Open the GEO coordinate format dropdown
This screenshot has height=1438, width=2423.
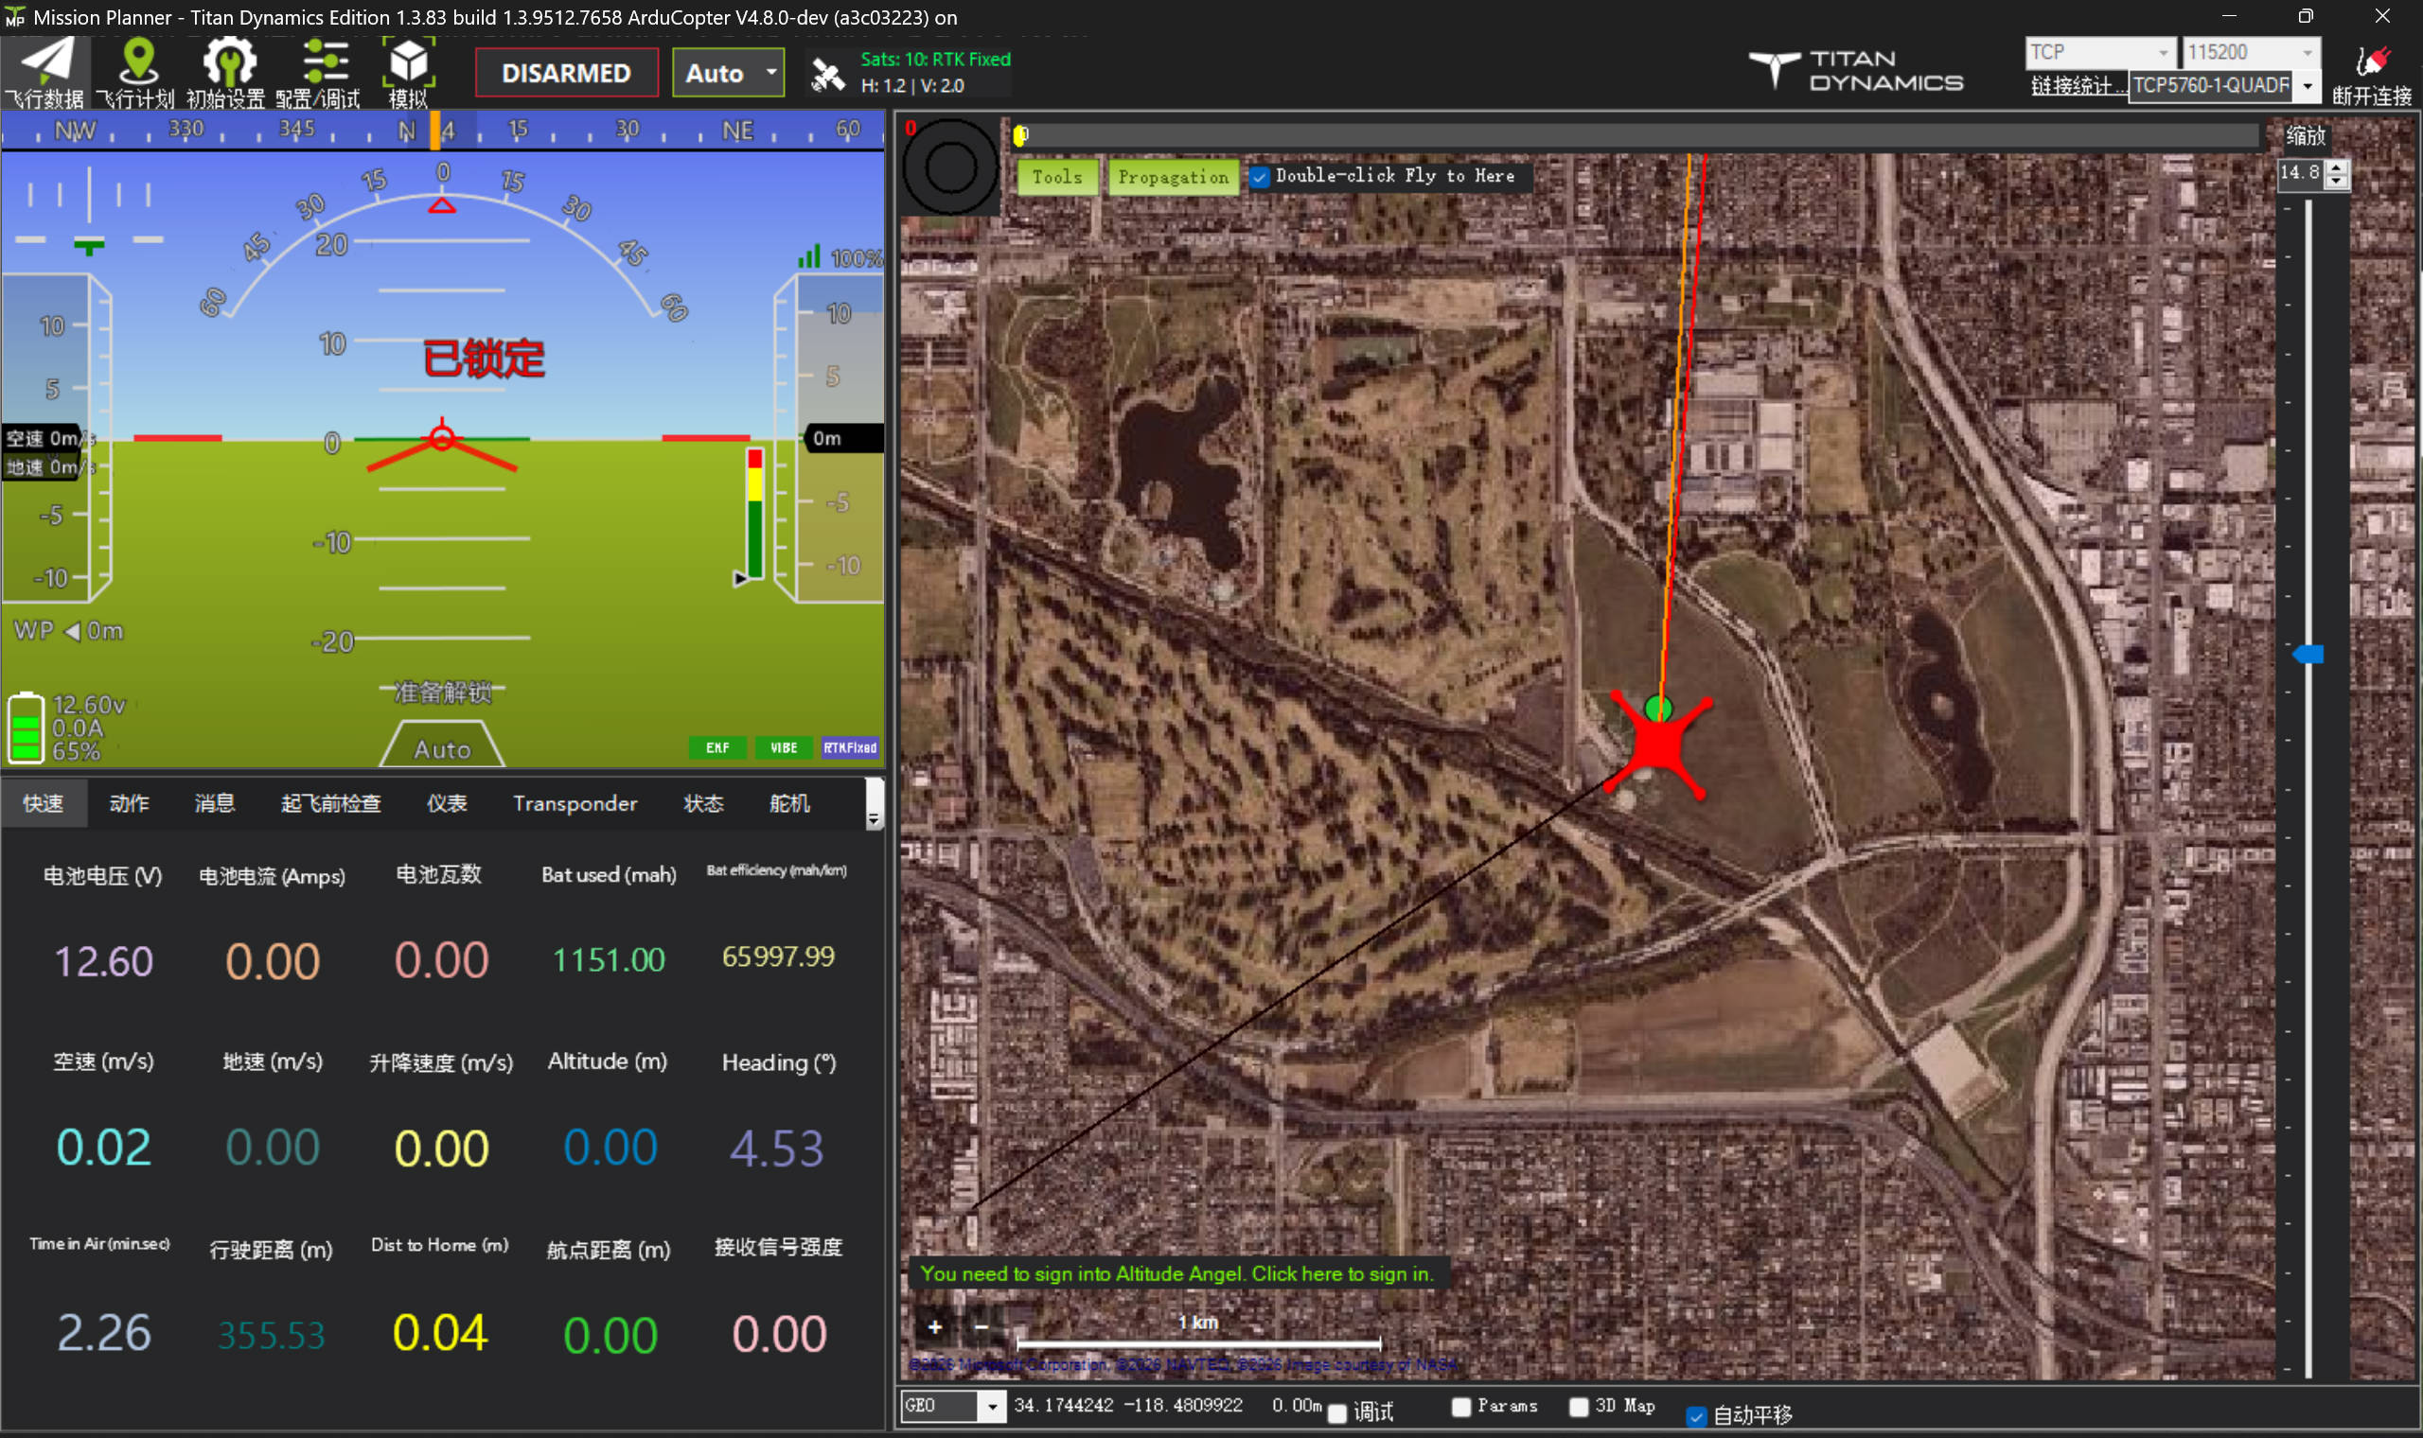point(992,1405)
